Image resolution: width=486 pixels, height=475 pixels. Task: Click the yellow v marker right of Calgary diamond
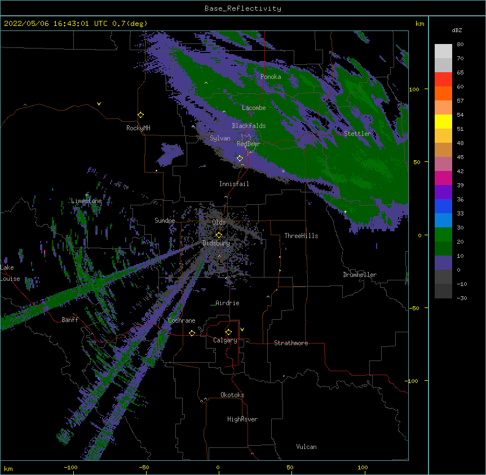pyautogui.click(x=242, y=329)
